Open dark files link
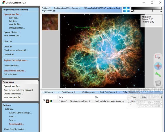 (14, 18)
